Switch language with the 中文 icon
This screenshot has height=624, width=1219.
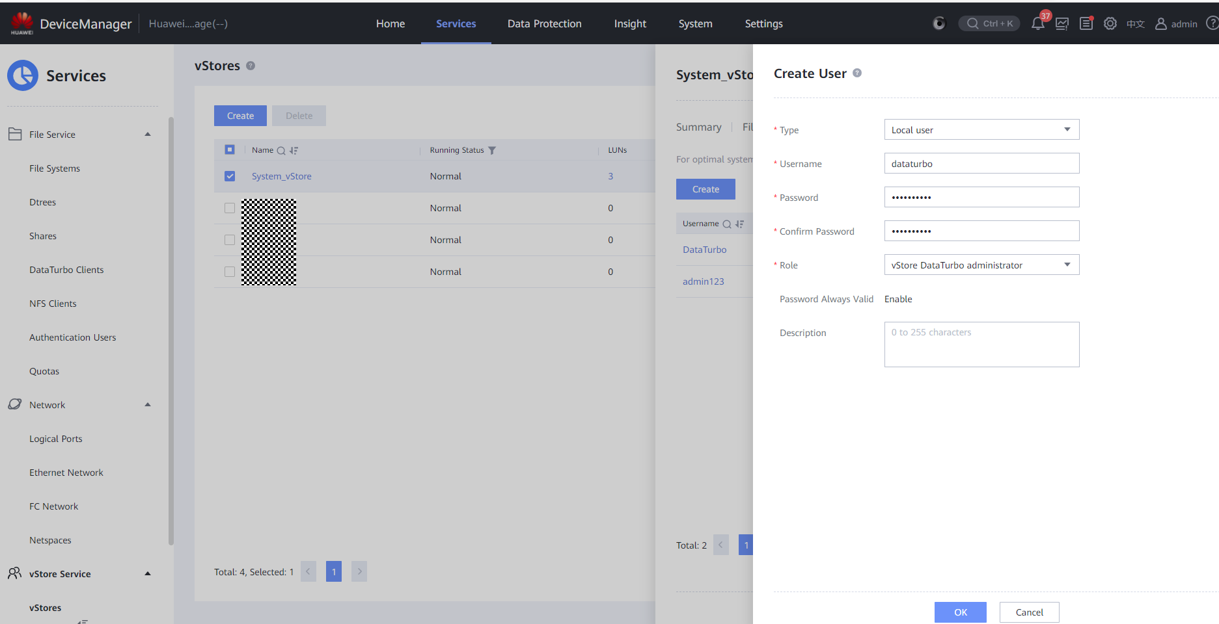click(1136, 24)
